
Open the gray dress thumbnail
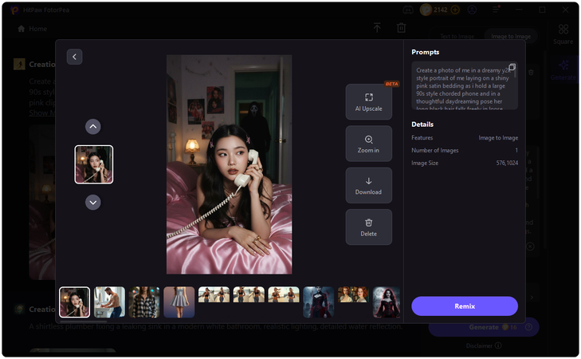(x=179, y=302)
